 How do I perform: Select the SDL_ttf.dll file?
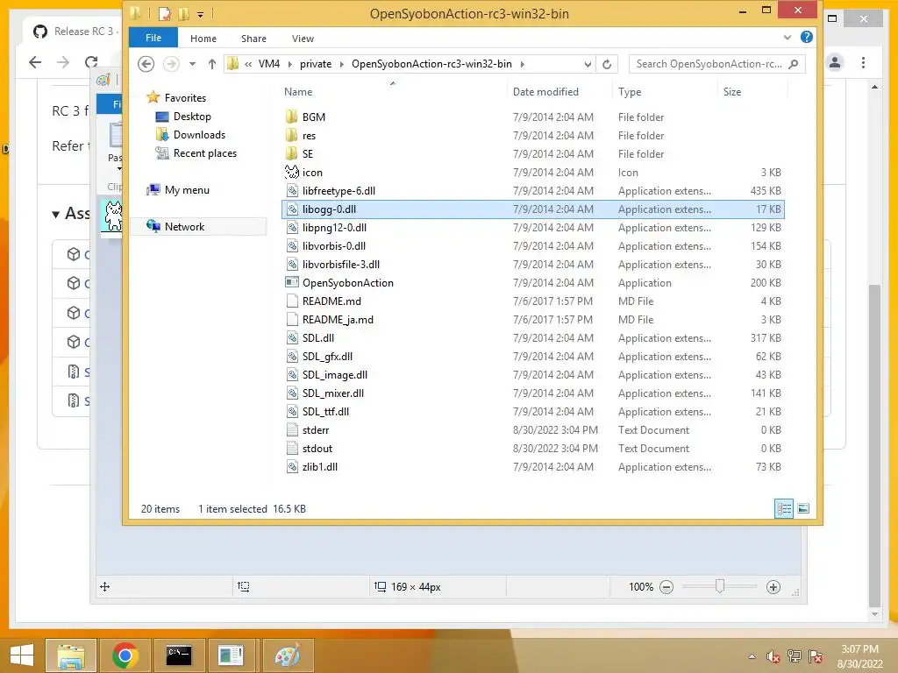[x=326, y=412]
